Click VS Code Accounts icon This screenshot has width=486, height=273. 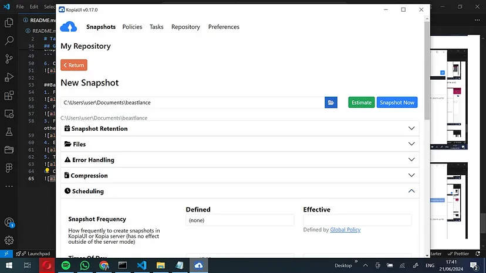click(x=9, y=222)
